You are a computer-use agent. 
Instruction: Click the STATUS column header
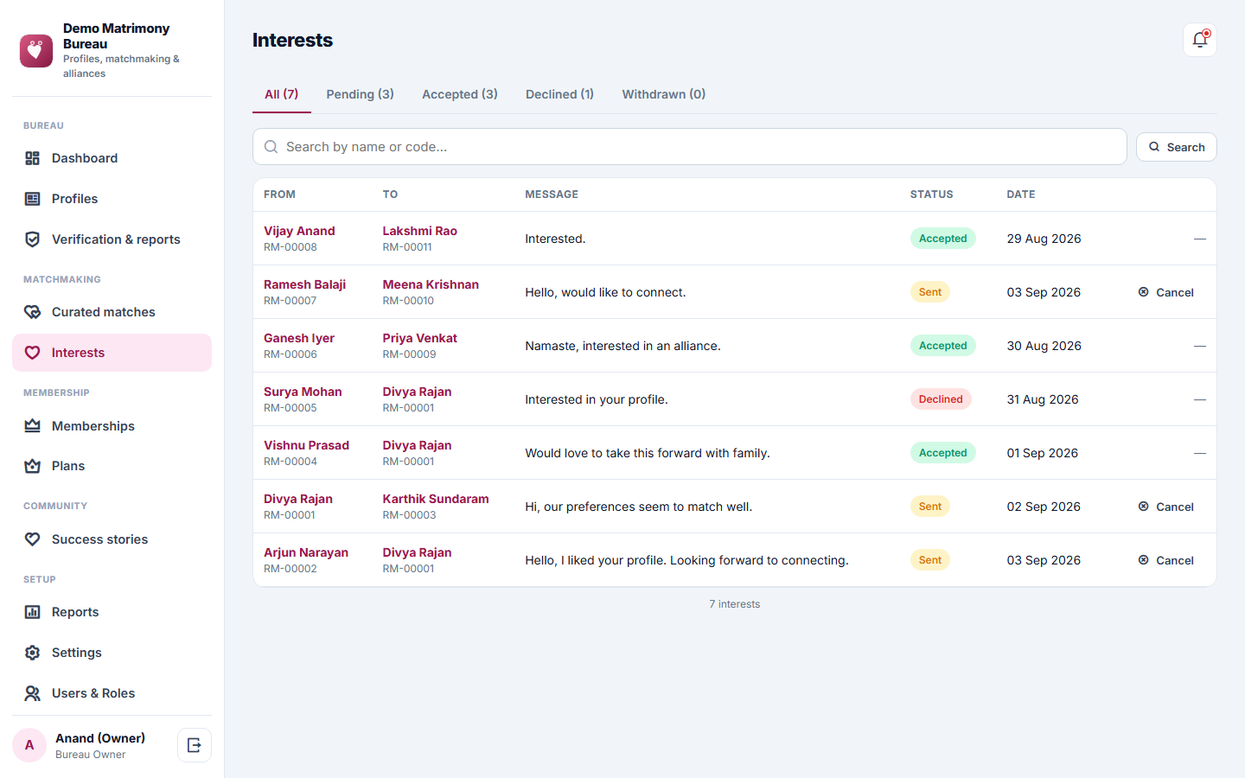point(931,194)
